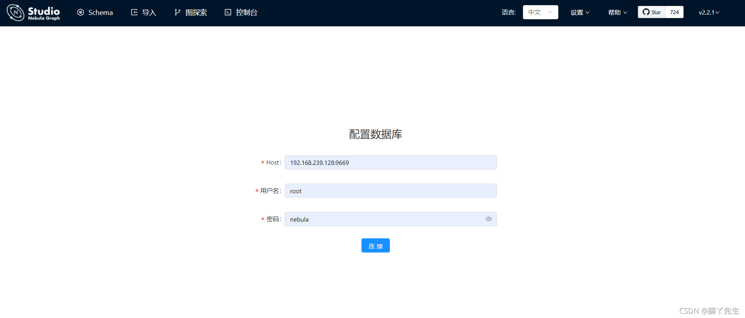This screenshot has width=745, height=318.
Task: Go to 图探索 graph exploration
Action: (x=191, y=13)
